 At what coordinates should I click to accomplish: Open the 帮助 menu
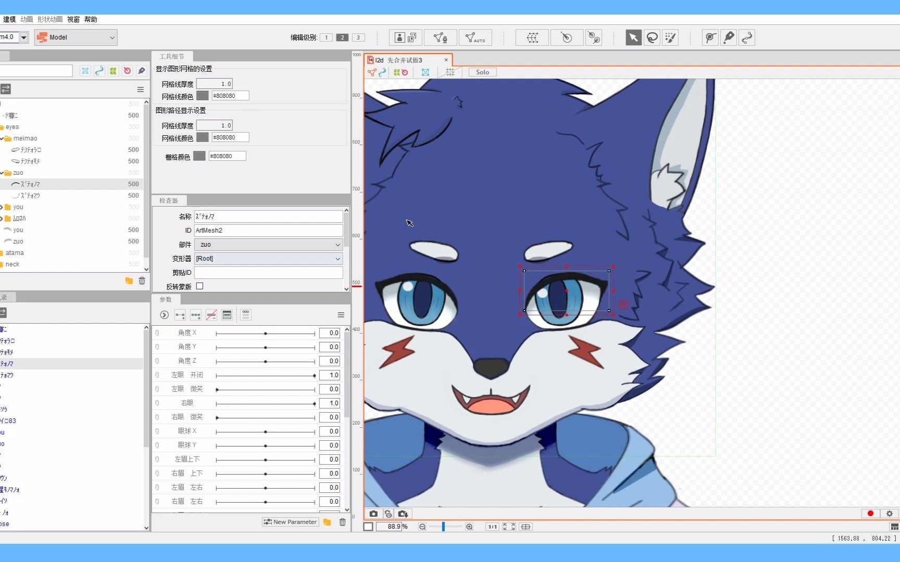tap(91, 19)
